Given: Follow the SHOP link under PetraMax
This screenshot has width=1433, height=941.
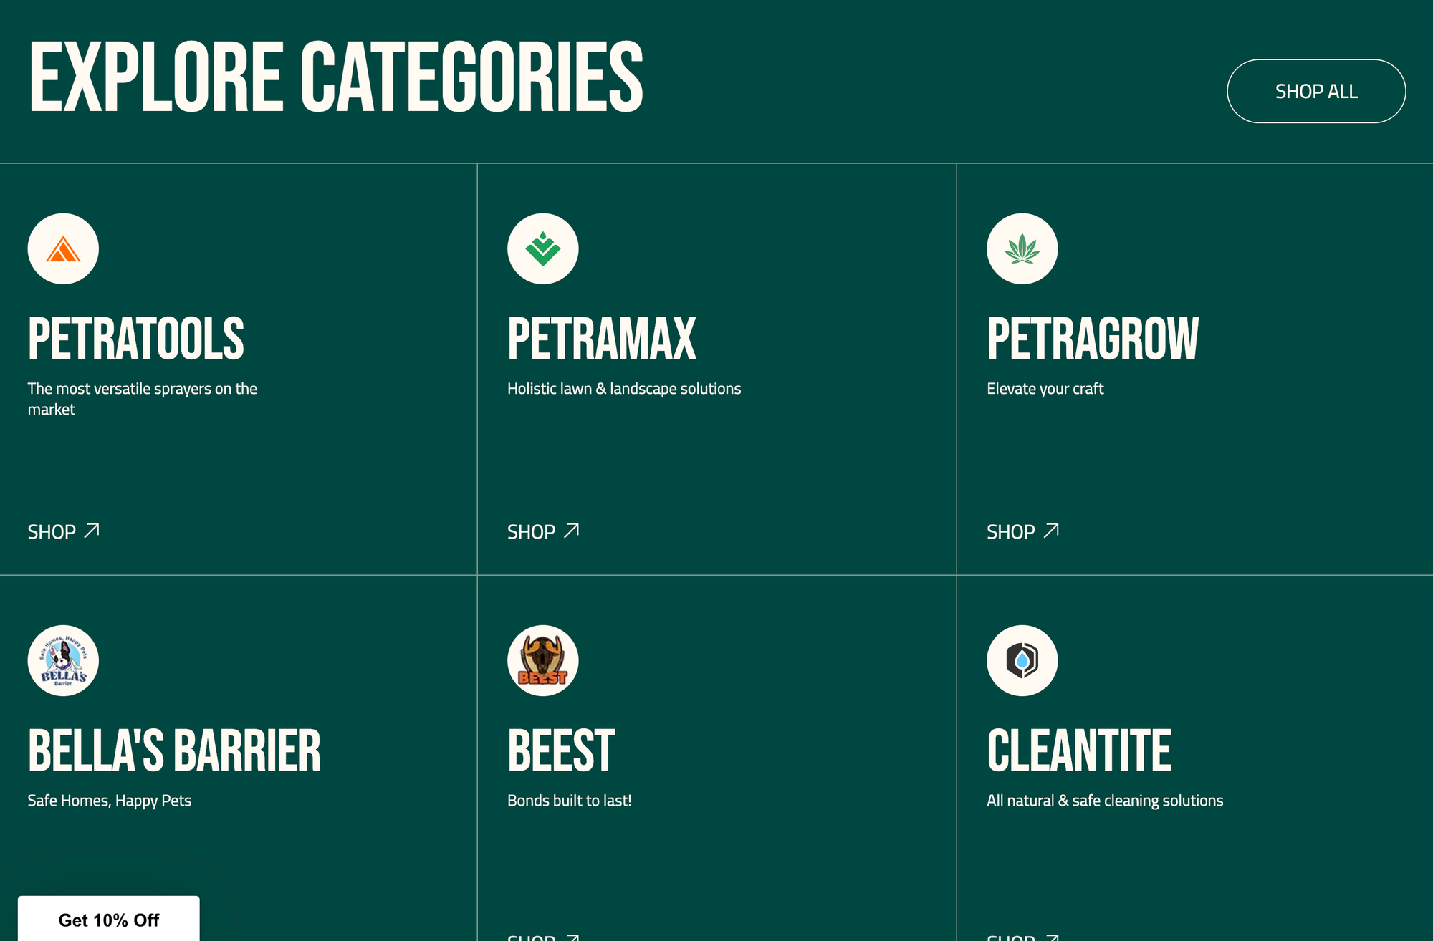Looking at the screenshot, I should [x=543, y=531].
